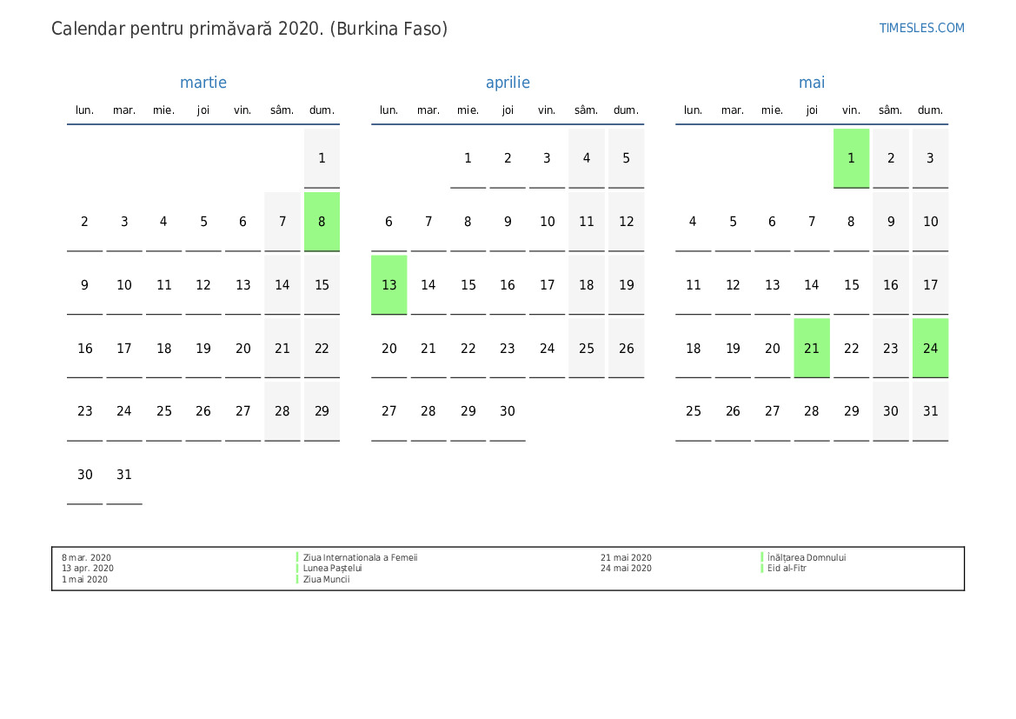Click 'lun.' column header under martie
The height and width of the screenshot is (719, 1016).
pyautogui.click(x=85, y=110)
